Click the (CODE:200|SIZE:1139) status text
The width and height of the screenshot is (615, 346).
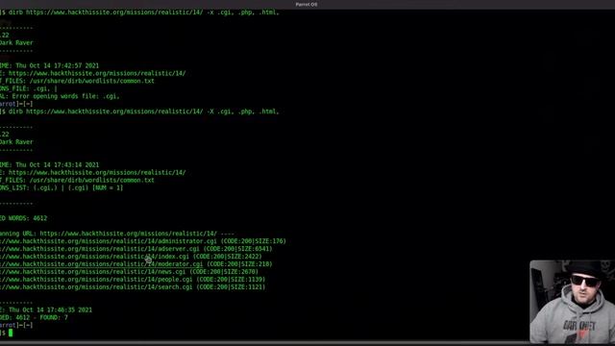click(x=231, y=280)
